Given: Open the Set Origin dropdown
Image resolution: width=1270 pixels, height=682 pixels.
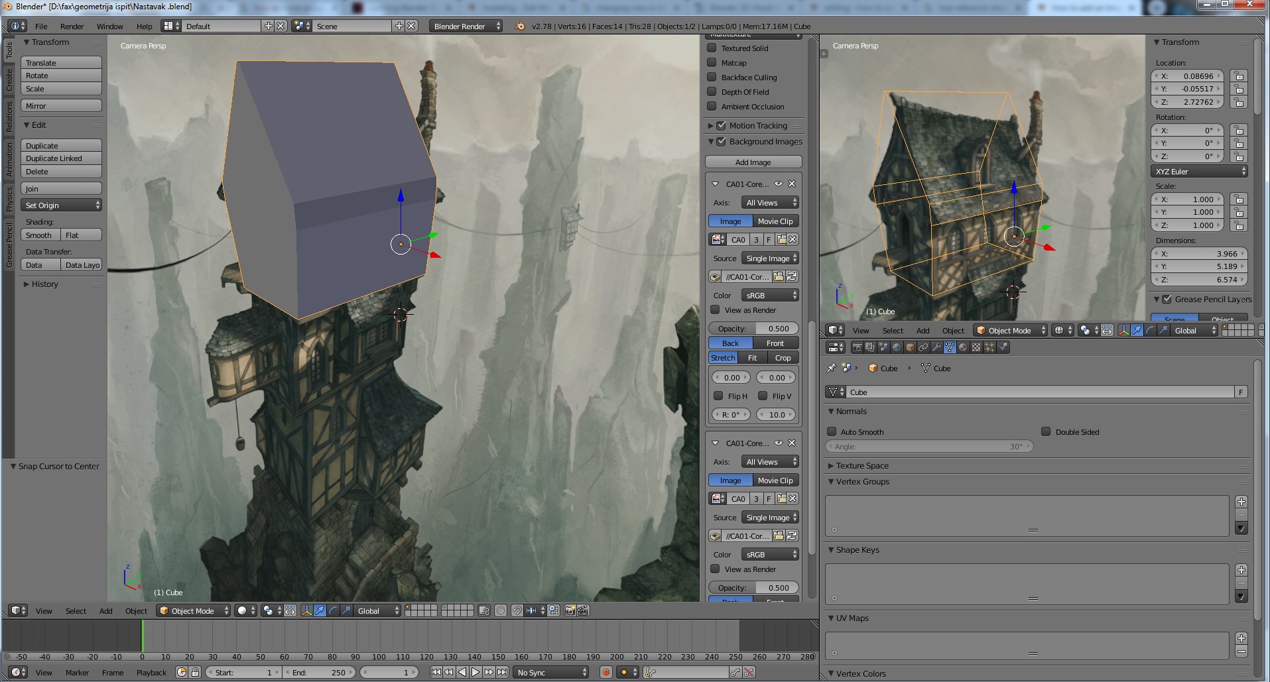Looking at the screenshot, I should click(61, 205).
